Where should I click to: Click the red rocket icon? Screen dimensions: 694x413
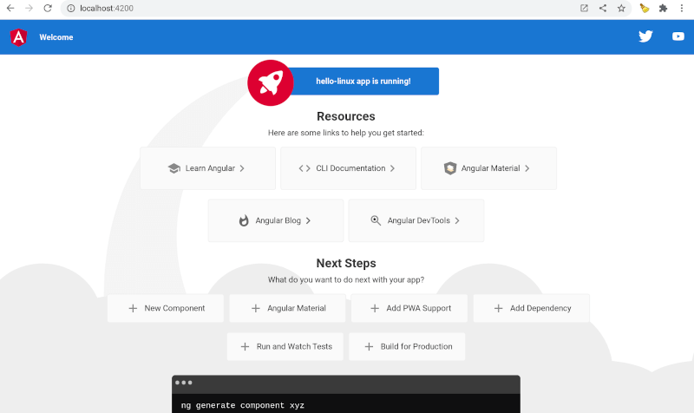271,82
